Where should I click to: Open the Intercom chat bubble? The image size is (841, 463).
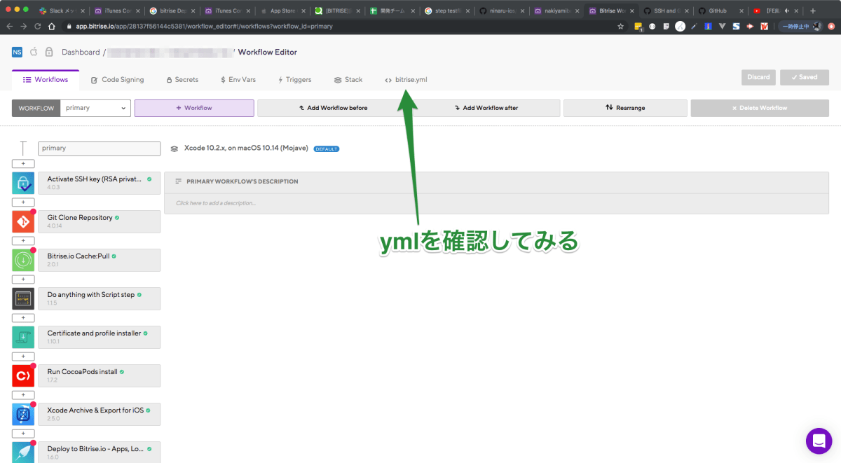click(819, 441)
